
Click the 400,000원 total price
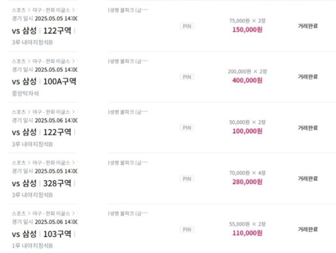(248, 81)
